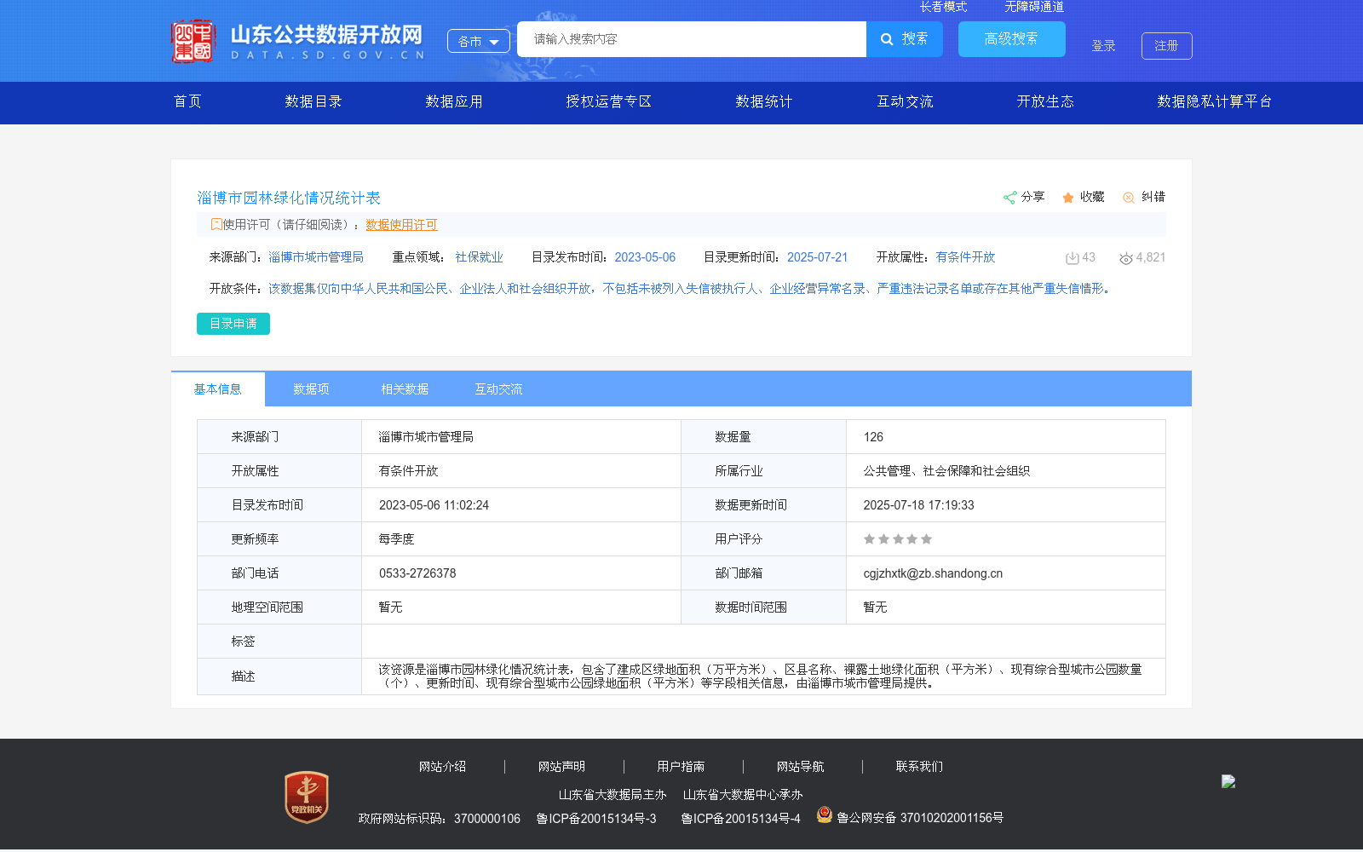The image size is (1363, 852).
Task: Click dataset title 淄博市园林绿化情况统计表
Action: click(x=289, y=198)
